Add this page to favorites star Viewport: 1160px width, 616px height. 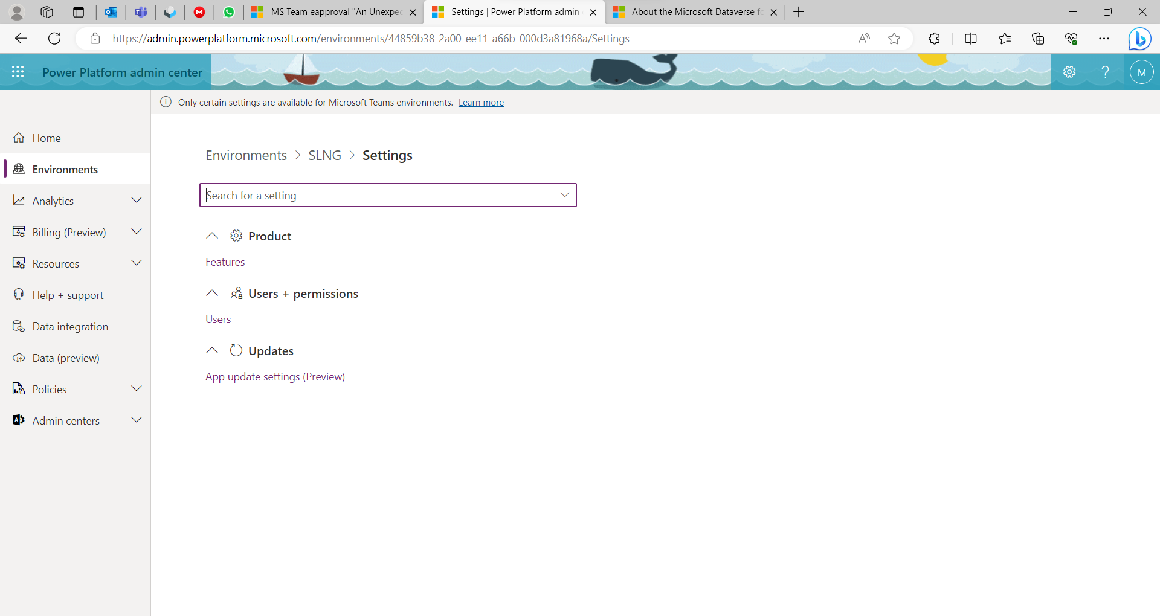894,39
